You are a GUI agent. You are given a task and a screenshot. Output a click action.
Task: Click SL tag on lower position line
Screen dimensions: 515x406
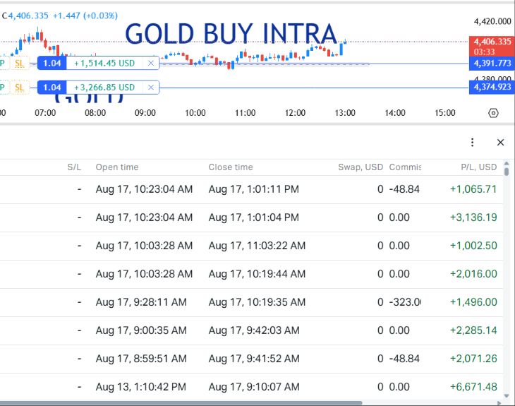pyautogui.click(x=20, y=88)
